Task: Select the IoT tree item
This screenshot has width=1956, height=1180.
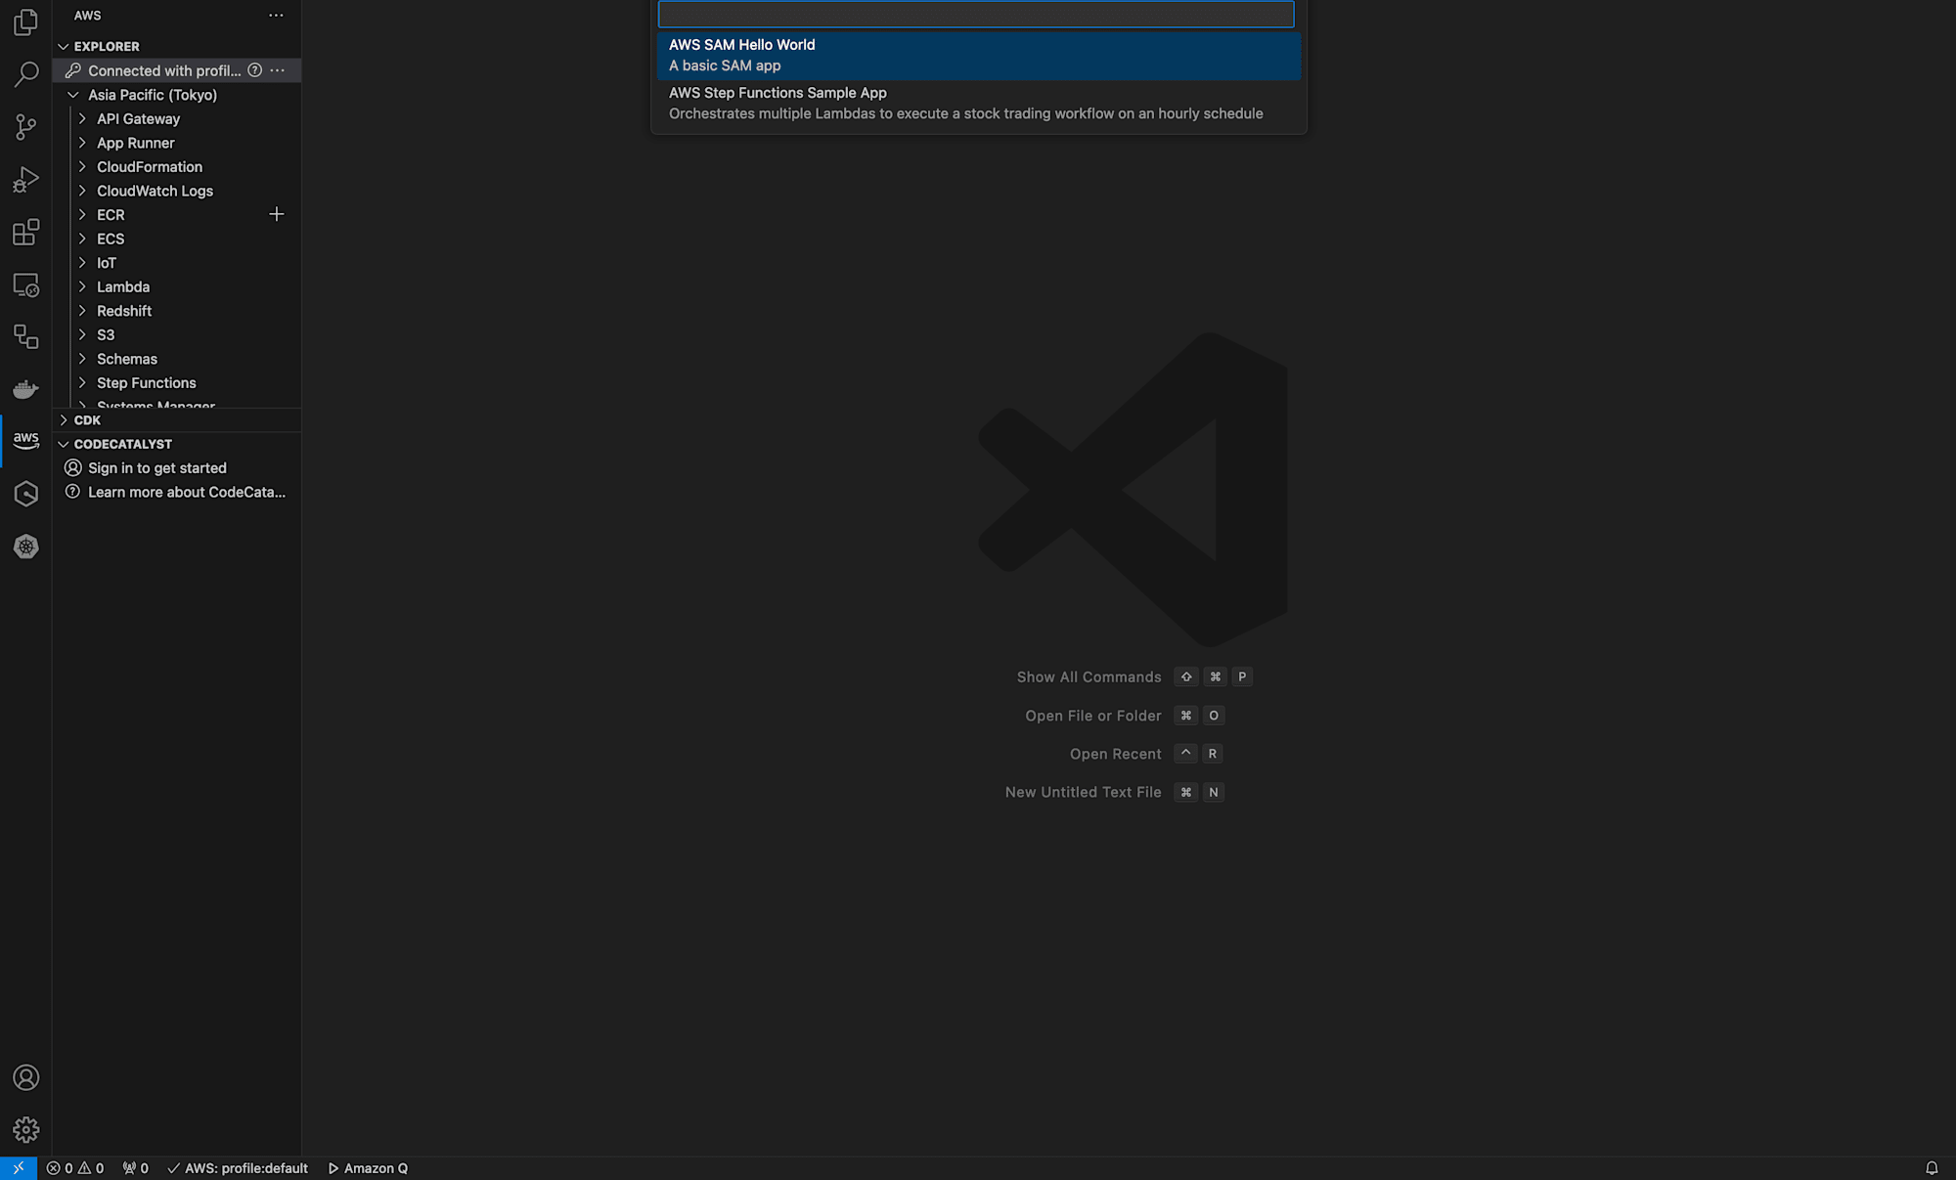Action: [107, 263]
